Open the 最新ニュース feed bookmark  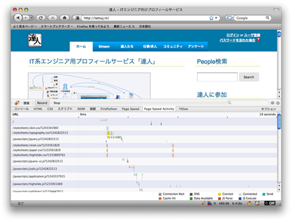point(124,26)
